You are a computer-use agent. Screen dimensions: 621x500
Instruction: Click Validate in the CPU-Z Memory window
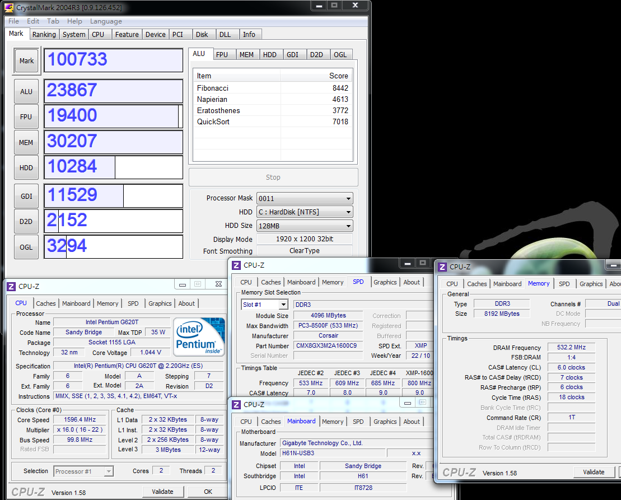[x=594, y=472]
